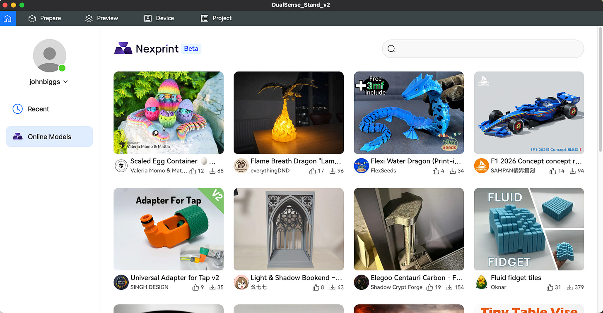The width and height of the screenshot is (603, 313).
Task: Open Elegoo Centauri Carbon thumbnail
Action: [409, 229]
